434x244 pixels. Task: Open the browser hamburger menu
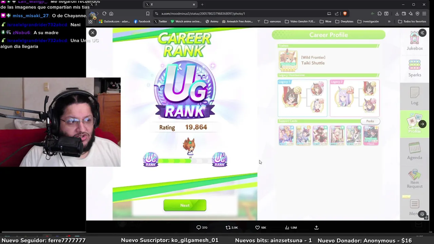click(x=424, y=14)
